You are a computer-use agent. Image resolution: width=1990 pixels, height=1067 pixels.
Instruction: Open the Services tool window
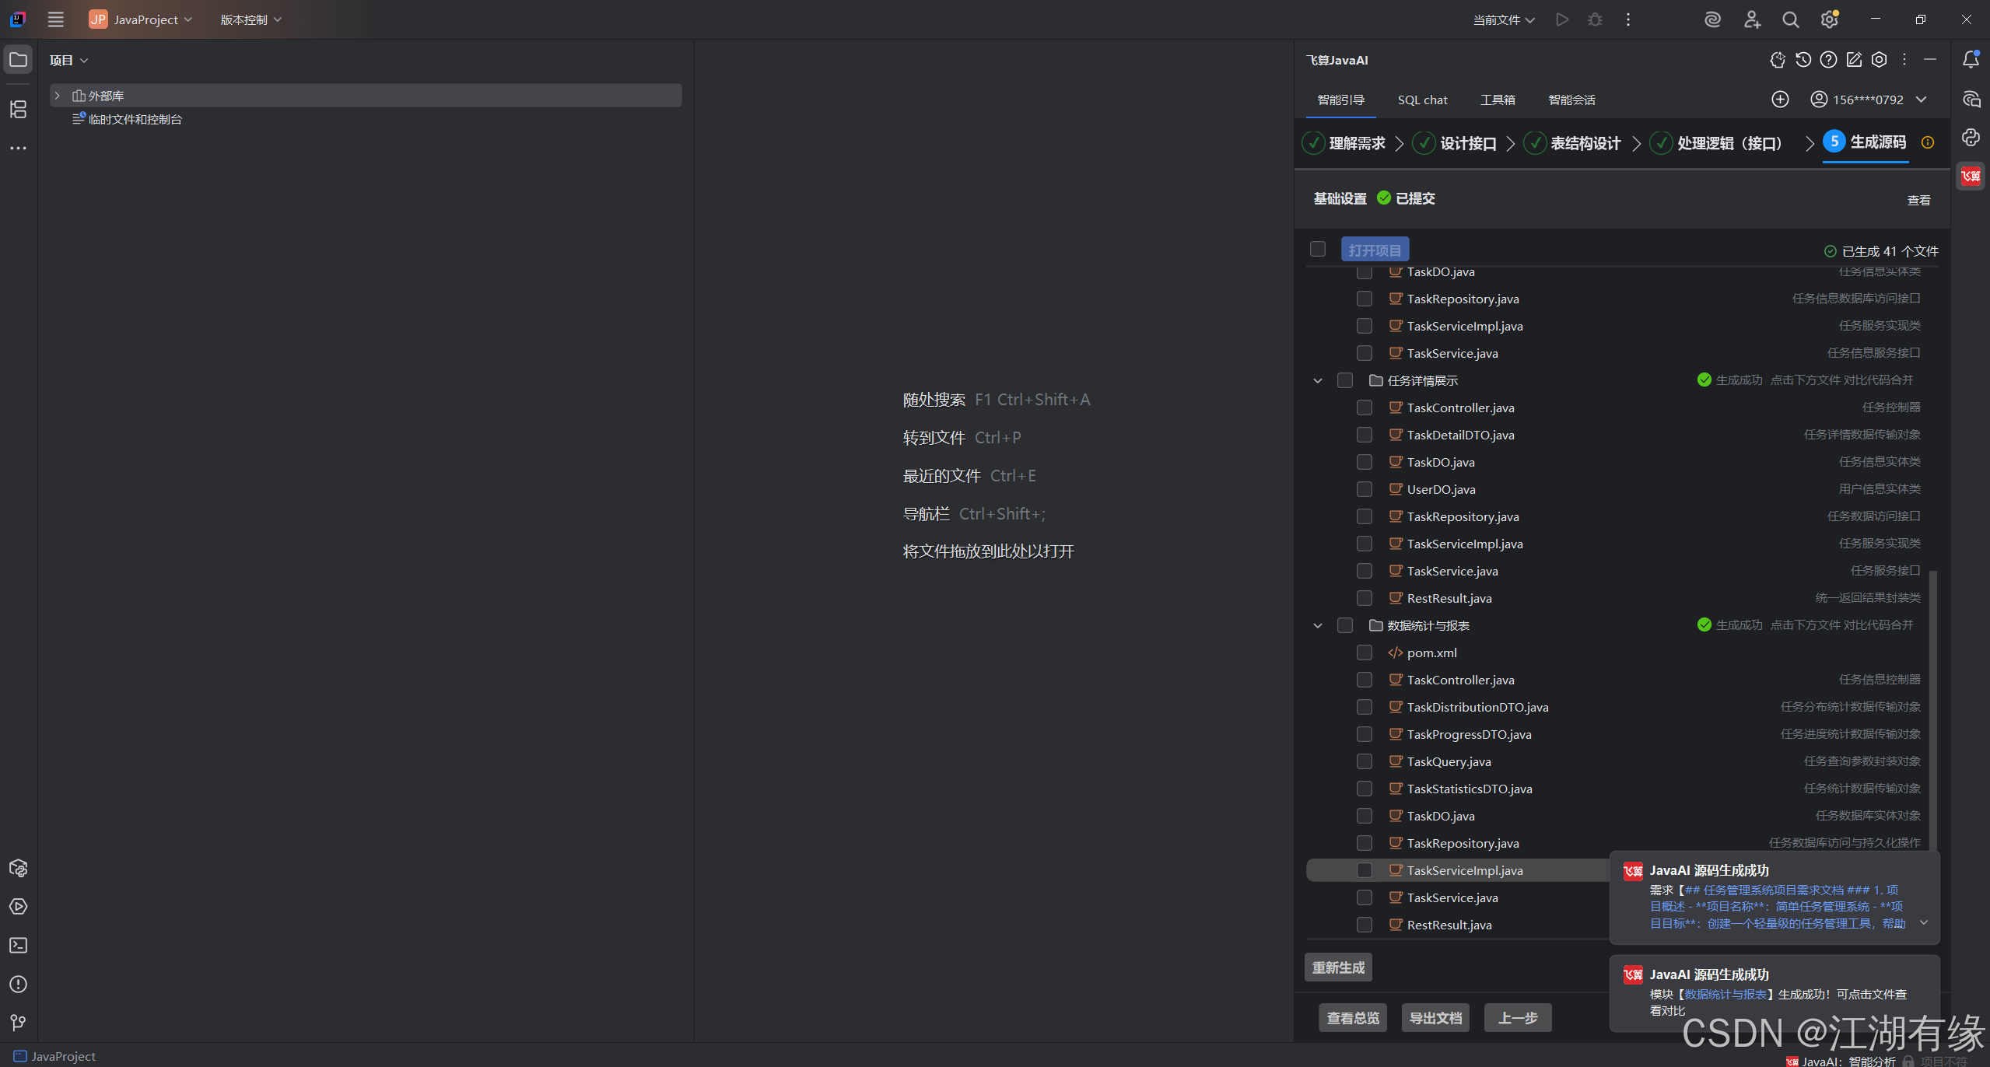coord(18,907)
